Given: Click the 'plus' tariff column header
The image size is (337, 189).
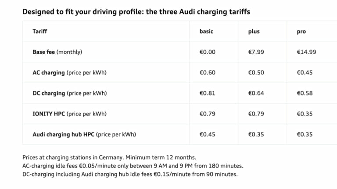Looking at the screenshot, I should coord(254,31).
